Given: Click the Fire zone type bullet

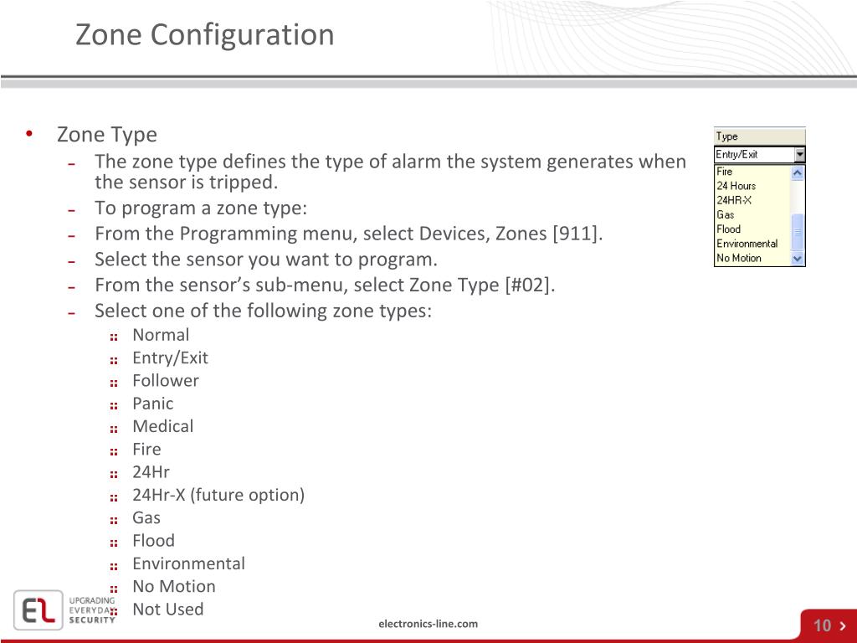Looking at the screenshot, I should point(146,450).
